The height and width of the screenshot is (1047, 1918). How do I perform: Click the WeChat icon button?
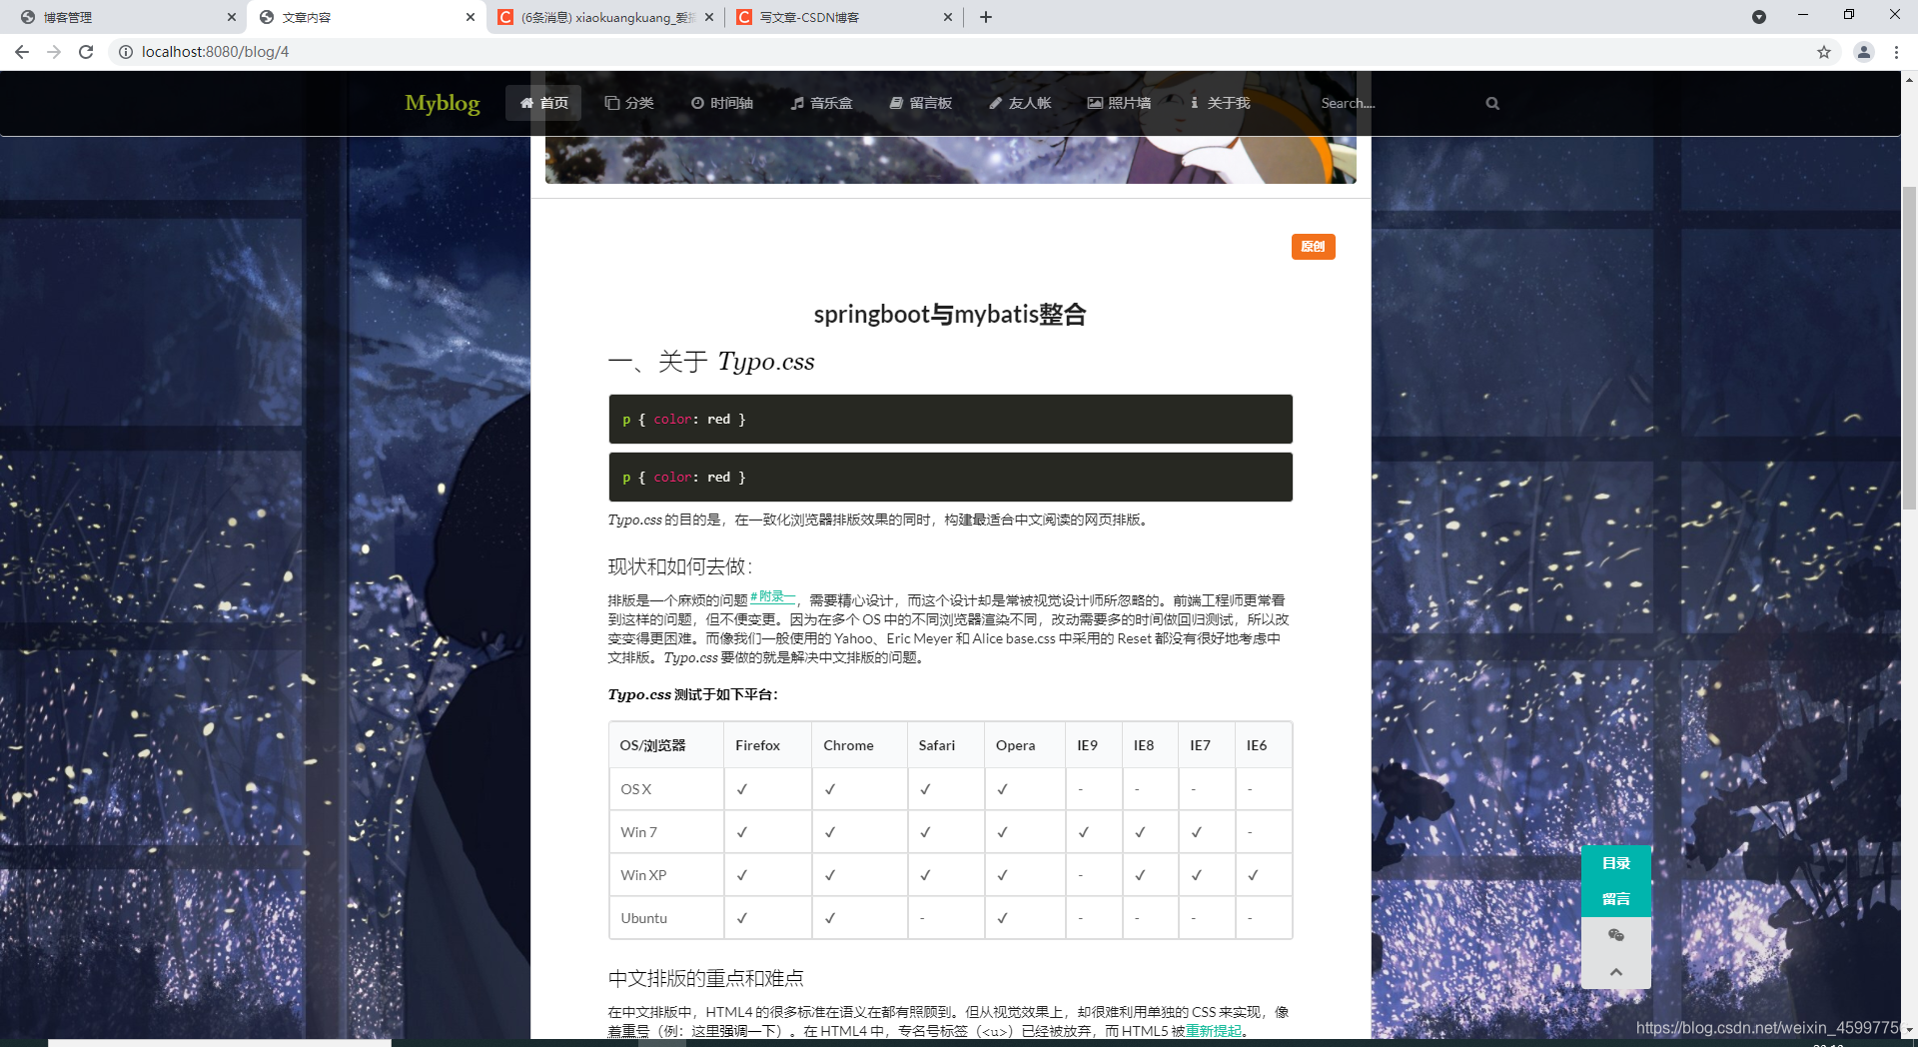[1616, 935]
